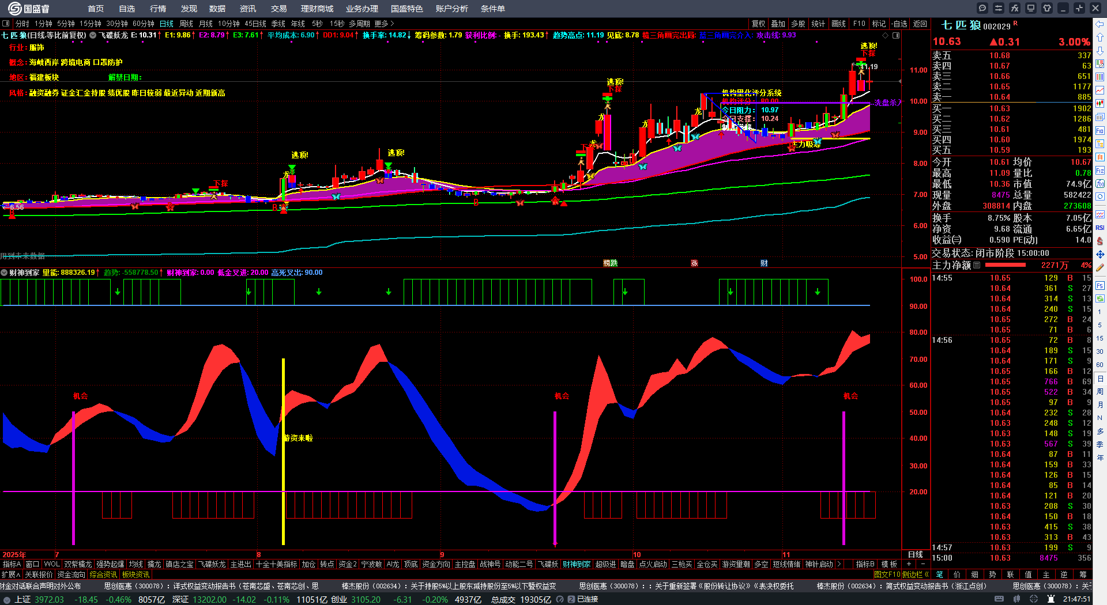This screenshot has width=1107, height=605.
Task: Click the − zoom-out button below chart
Action: coord(922,564)
